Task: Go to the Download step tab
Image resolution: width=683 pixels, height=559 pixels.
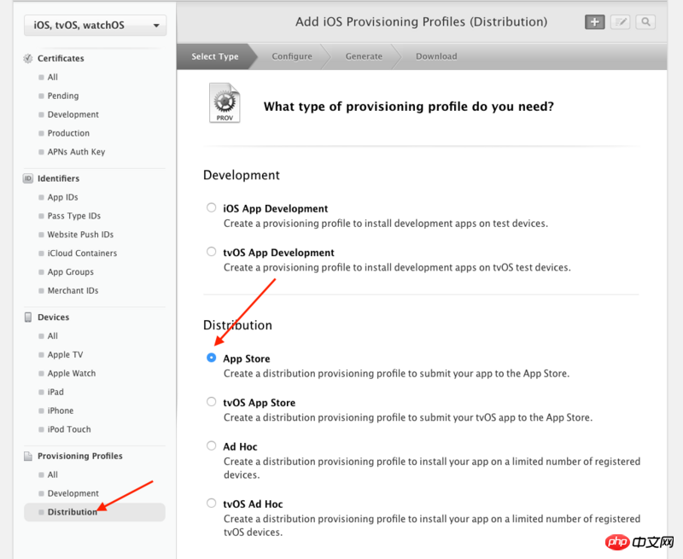Action: coord(436,56)
